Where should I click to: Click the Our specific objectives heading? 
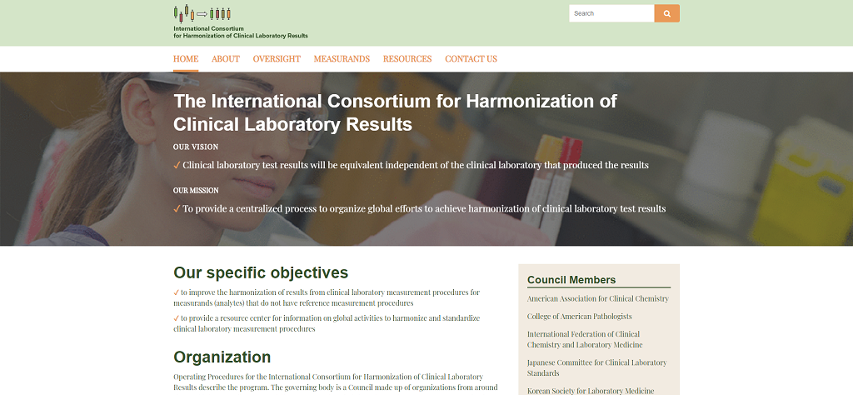[x=261, y=273]
